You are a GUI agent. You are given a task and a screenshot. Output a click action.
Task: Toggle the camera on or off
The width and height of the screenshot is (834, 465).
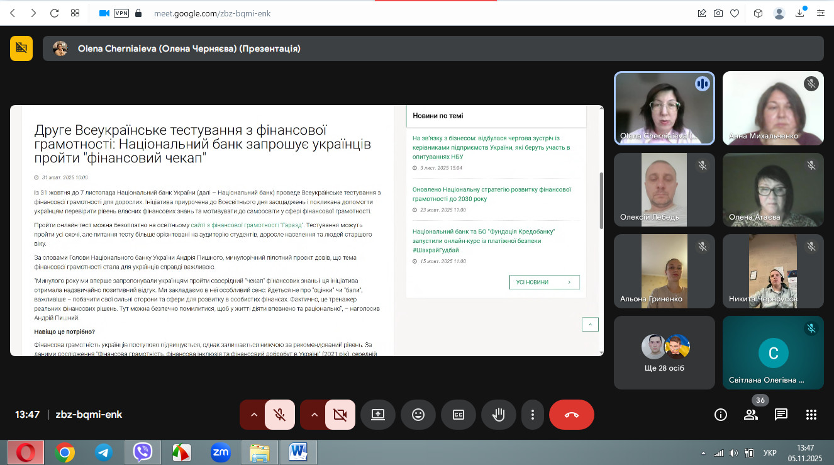pos(340,415)
